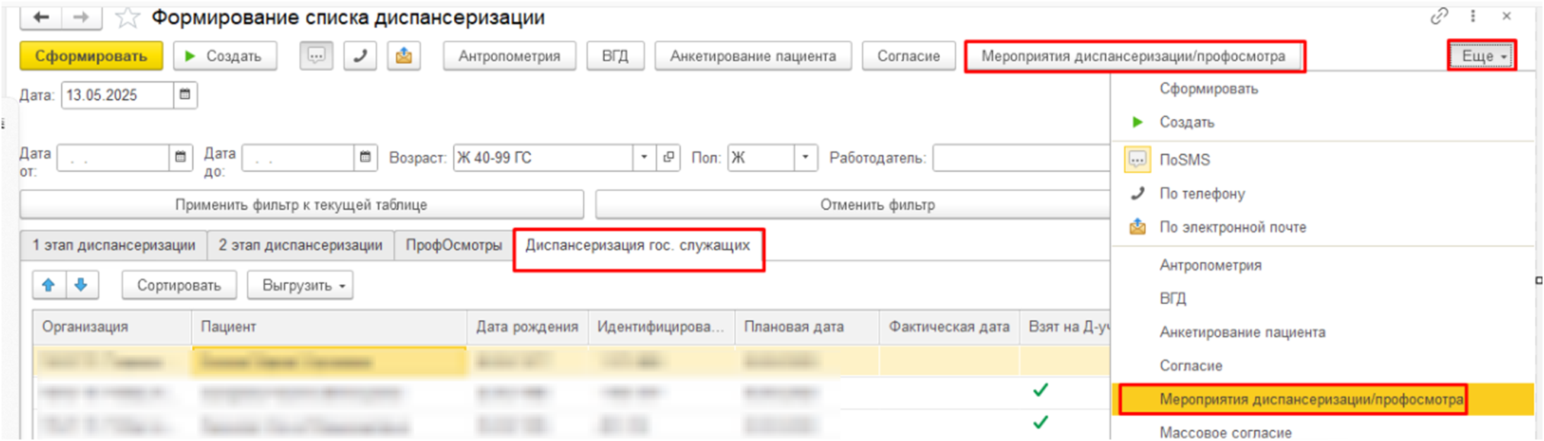Open the Еще menu
Image resolution: width=1544 pixels, height=441 pixels.
(1481, 56)
